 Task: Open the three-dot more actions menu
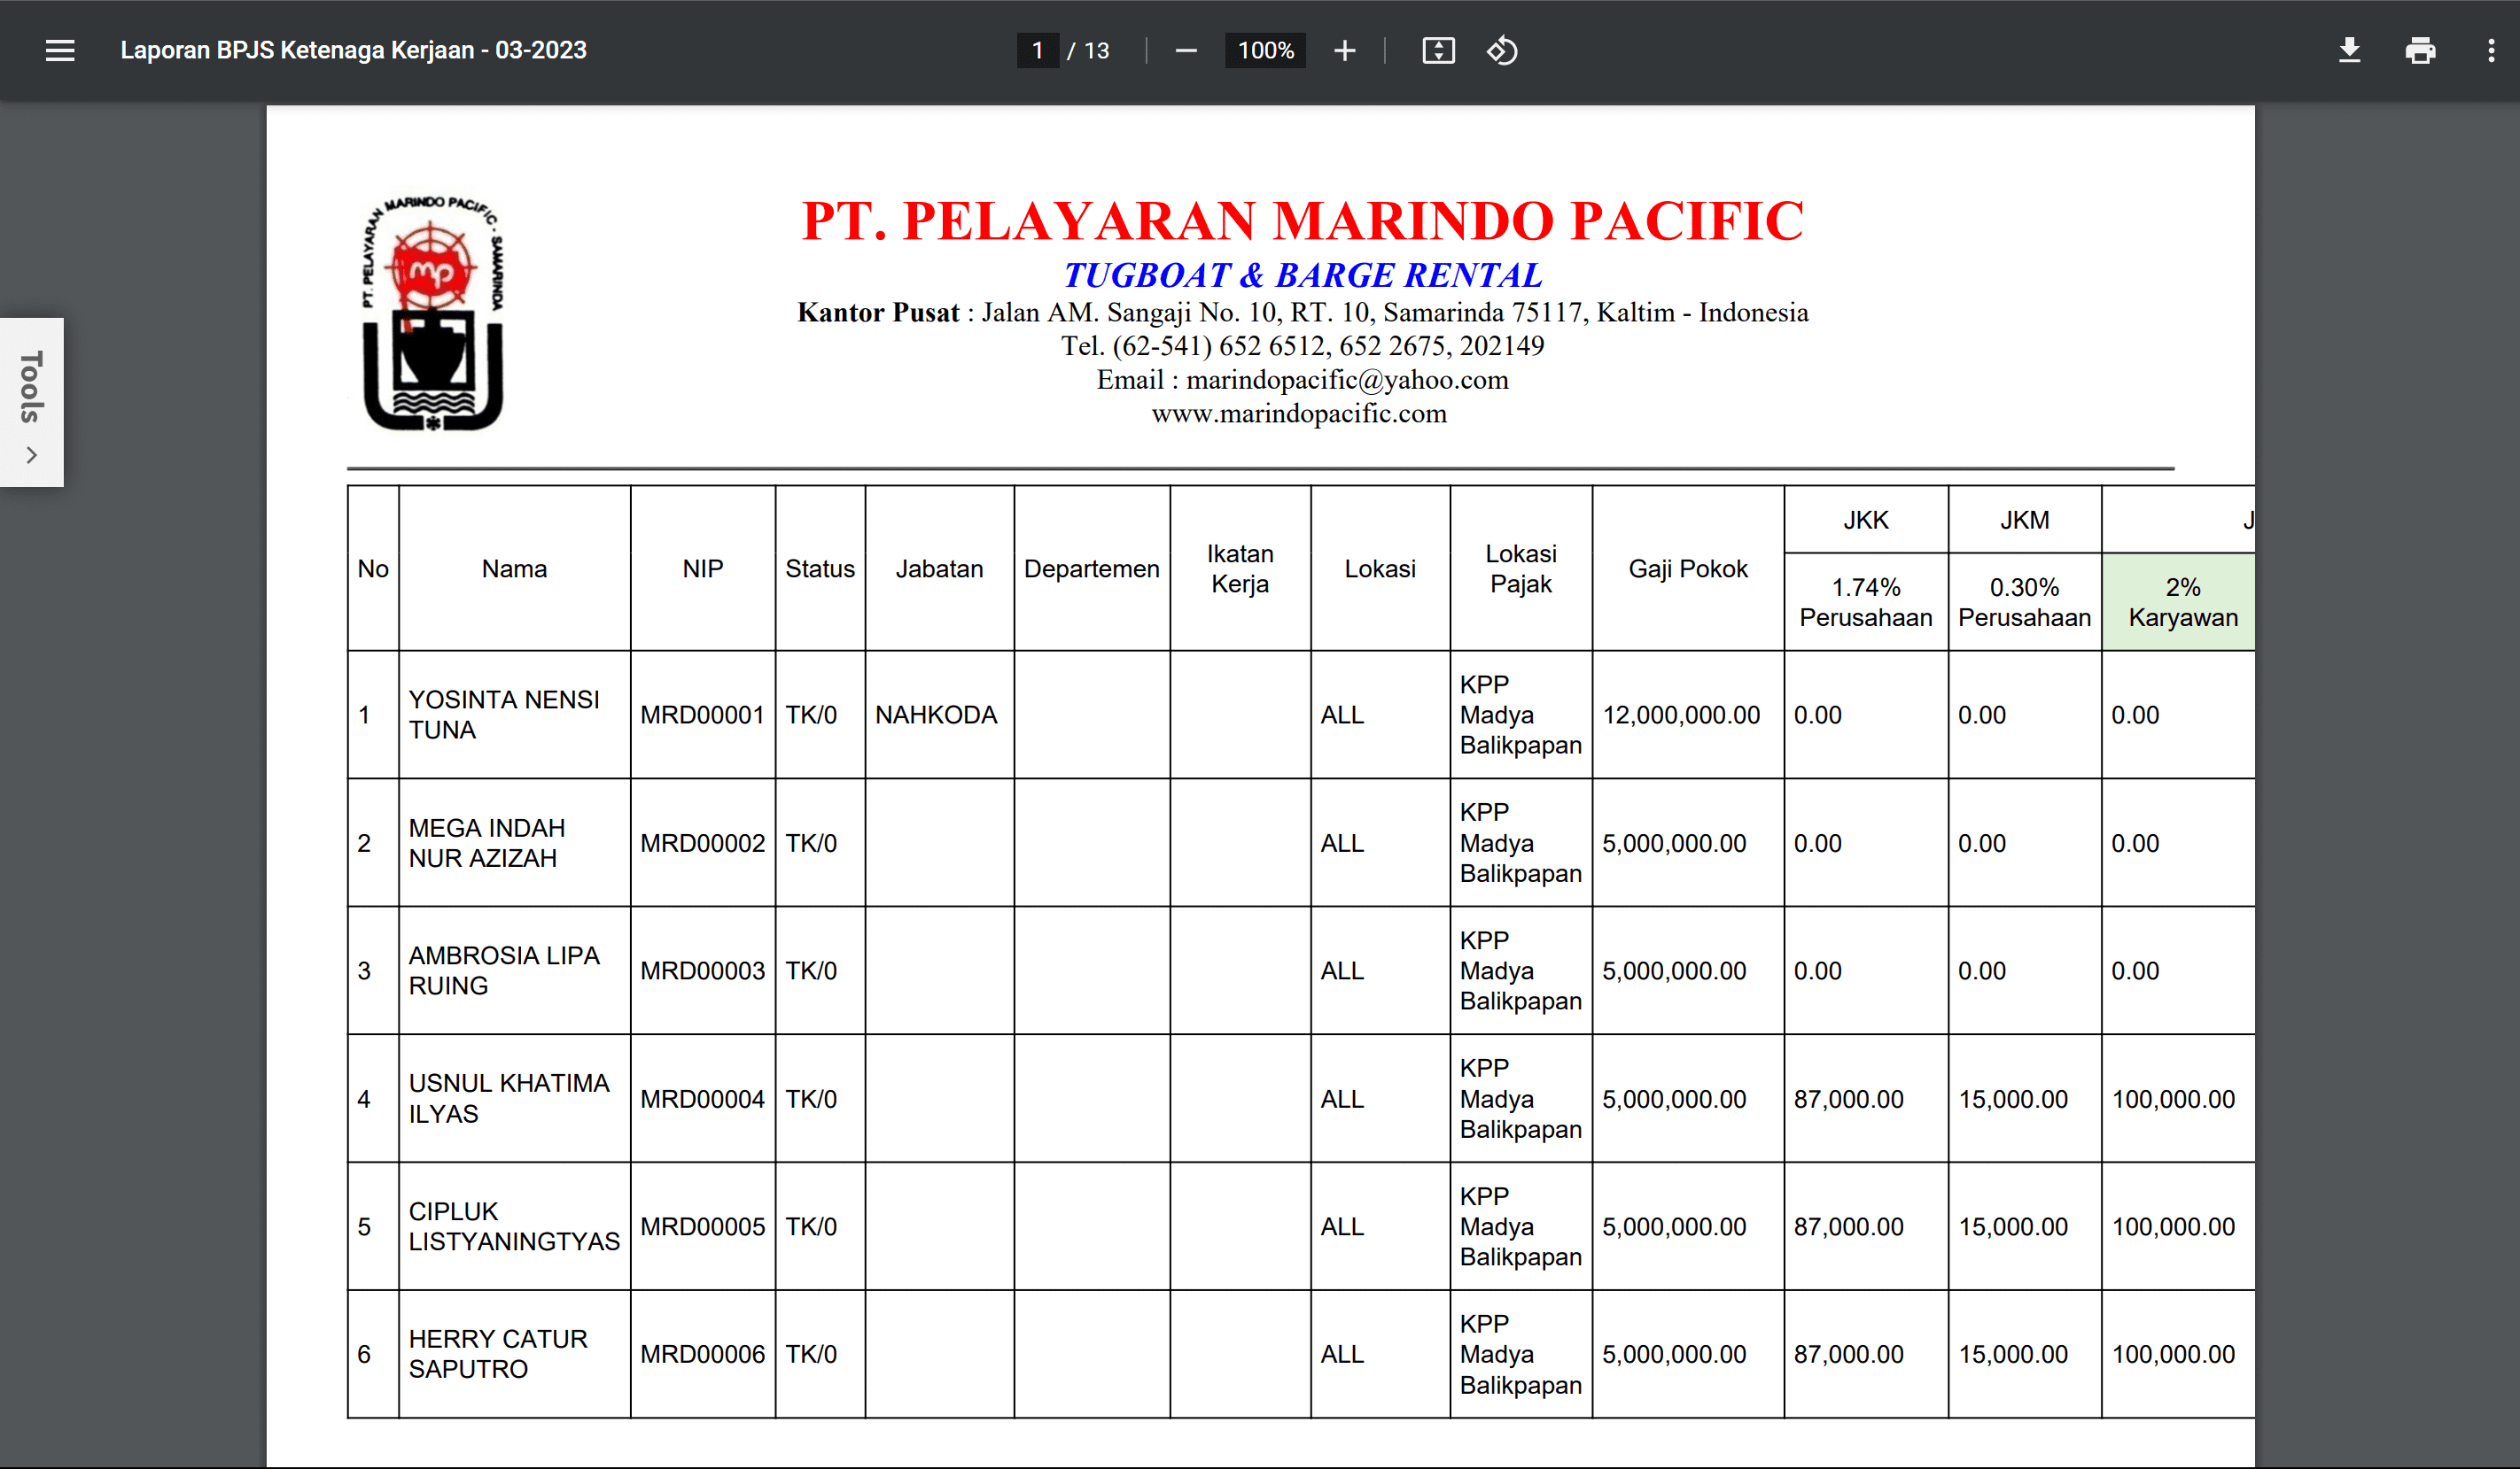2490,51
